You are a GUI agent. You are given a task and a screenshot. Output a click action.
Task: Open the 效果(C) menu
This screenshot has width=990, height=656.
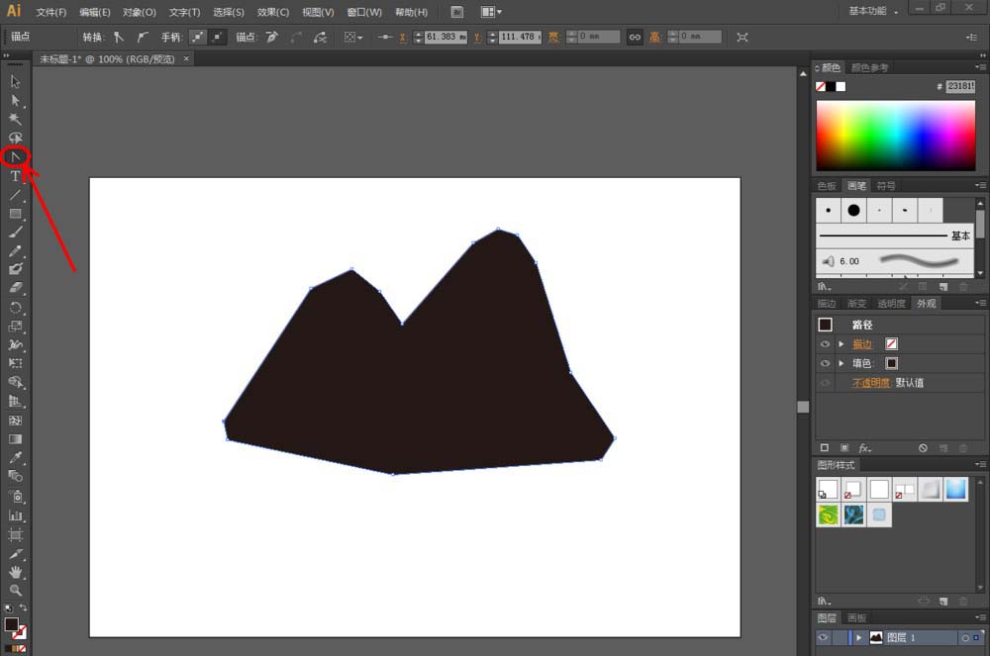pyautogui.click(x=273, y=12)
